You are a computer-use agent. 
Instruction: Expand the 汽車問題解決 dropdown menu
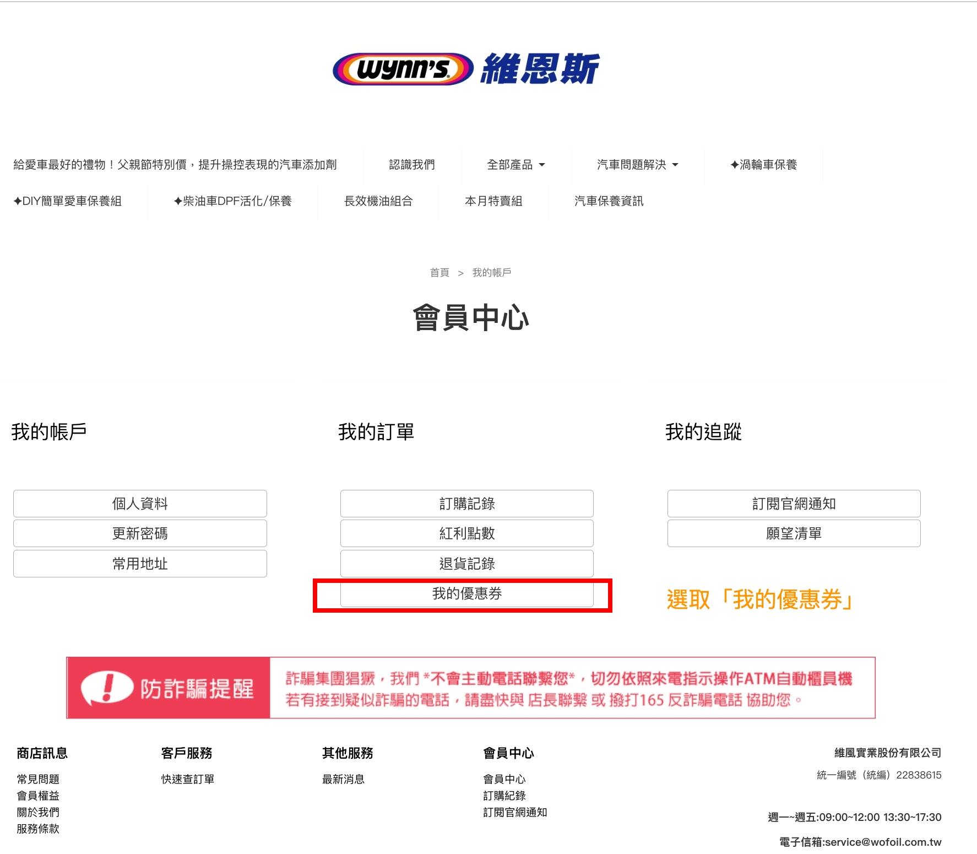tap(637, 165)
